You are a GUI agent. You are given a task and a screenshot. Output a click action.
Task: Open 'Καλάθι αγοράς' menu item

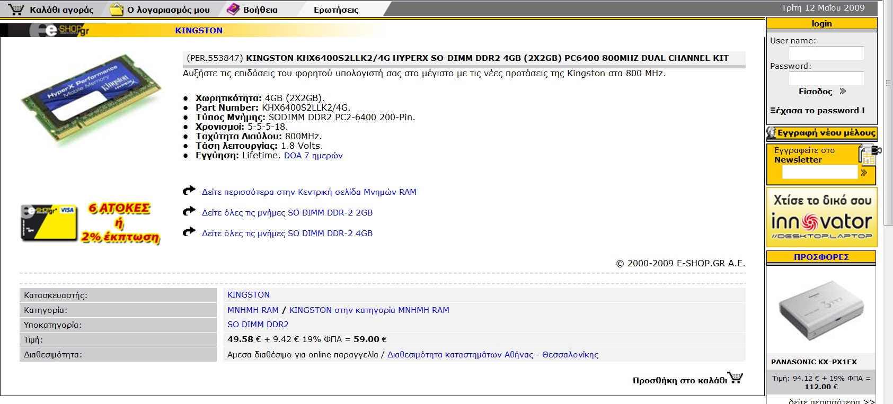click(61, 10)
